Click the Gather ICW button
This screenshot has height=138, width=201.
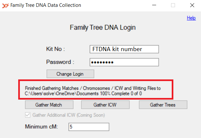(105, 105)
